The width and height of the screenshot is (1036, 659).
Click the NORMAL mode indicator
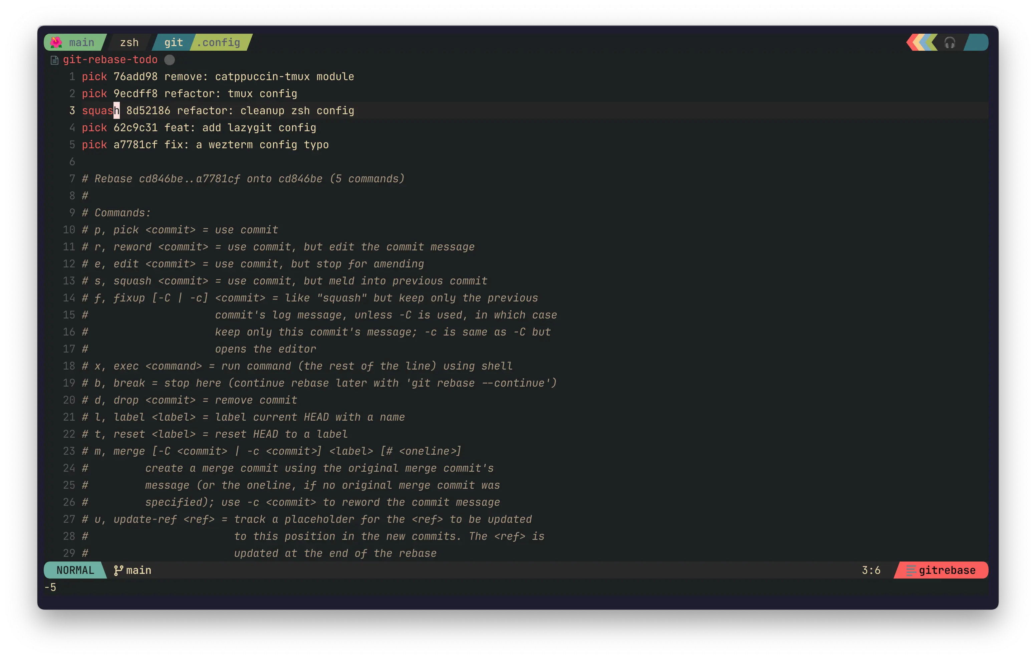pos(75,570)
